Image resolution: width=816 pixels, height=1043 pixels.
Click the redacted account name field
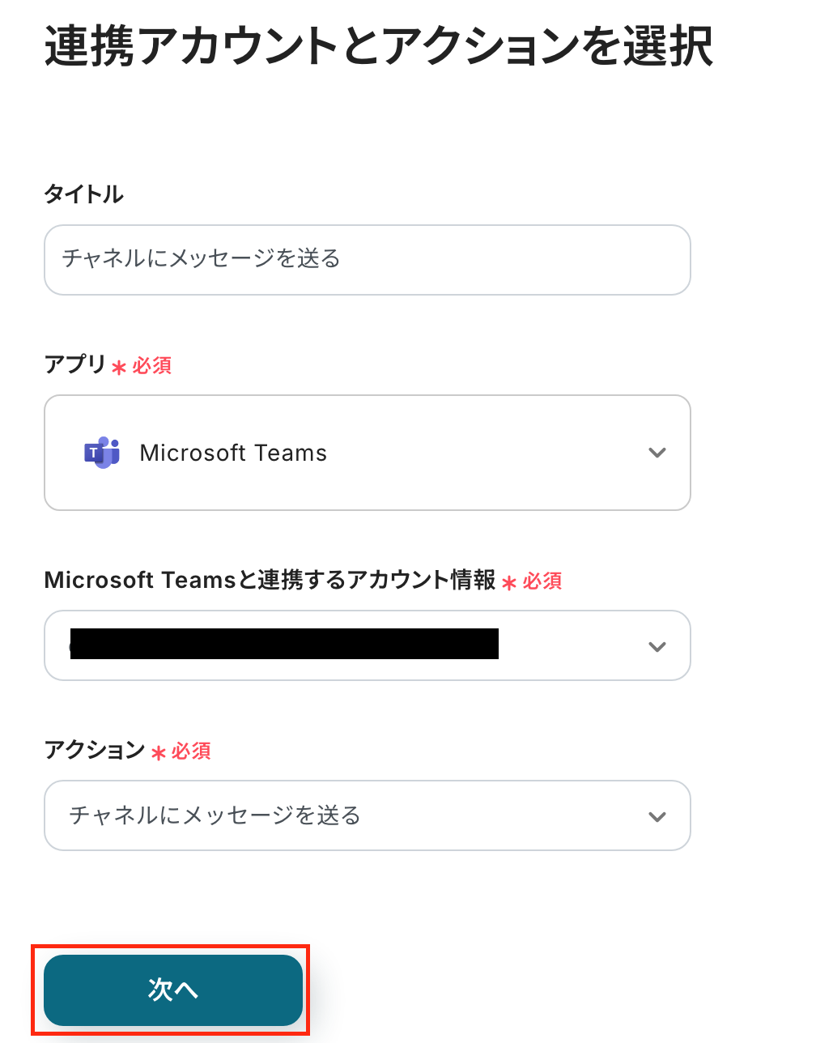(x=283, y=645)
